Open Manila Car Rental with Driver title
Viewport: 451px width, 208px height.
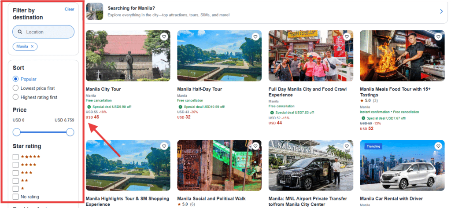(x=392, y=198)
